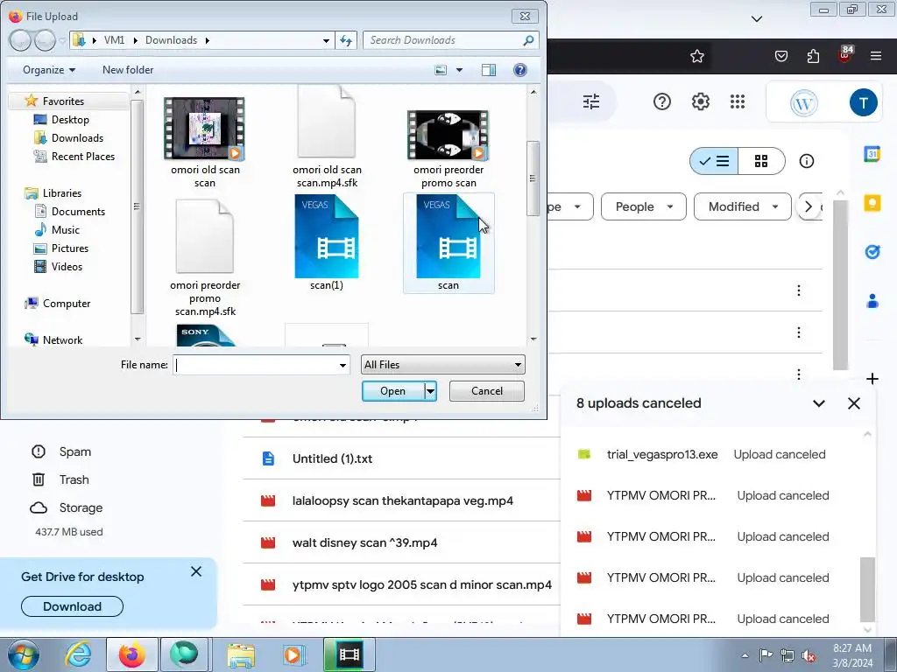Image resolution: width=897 pixels, height=672 pixels.
Task: Open the change view arrow dropdown
Action: 459,70
